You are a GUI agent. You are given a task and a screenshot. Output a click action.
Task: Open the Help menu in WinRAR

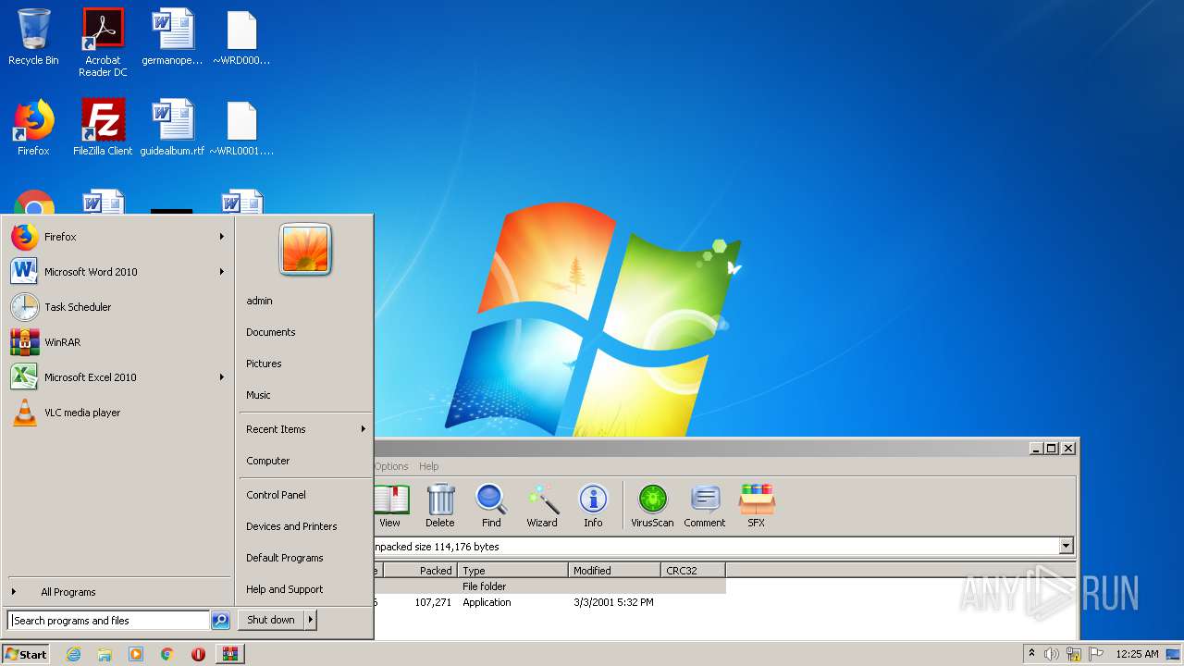(x=428, y=466)
